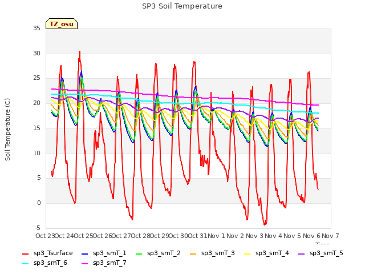Viewport: 365px width, 274px height.
Task: Click the red sp3_Tsurface legend swatch
Action: [25, 253]
